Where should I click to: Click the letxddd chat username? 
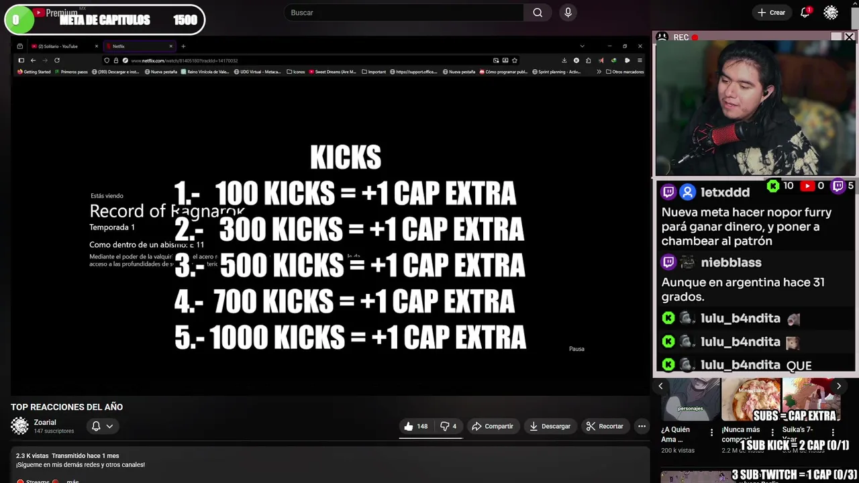click(725, 193)
